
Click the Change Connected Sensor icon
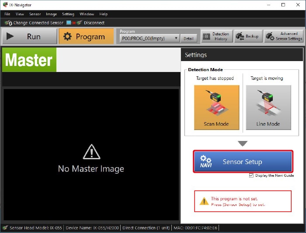point(8,23)
